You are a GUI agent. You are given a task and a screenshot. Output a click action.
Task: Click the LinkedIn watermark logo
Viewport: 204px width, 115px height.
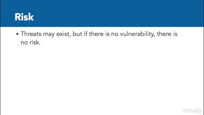(x=192, y=111)
